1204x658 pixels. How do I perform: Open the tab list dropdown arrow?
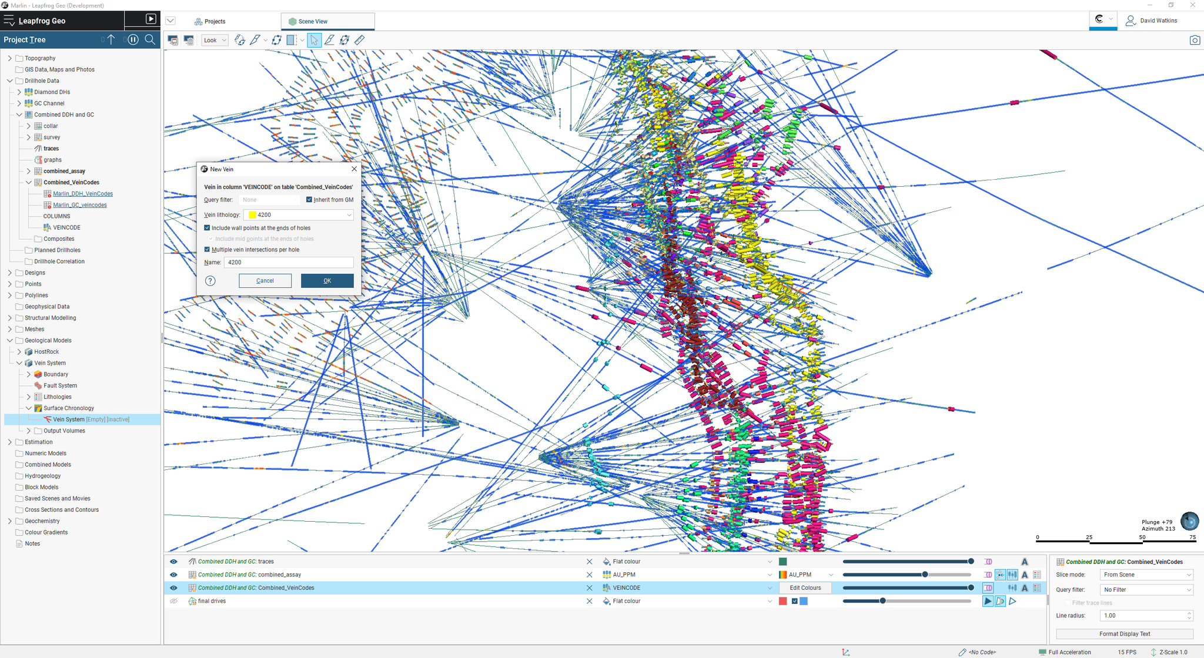click(x=170, y=21)
